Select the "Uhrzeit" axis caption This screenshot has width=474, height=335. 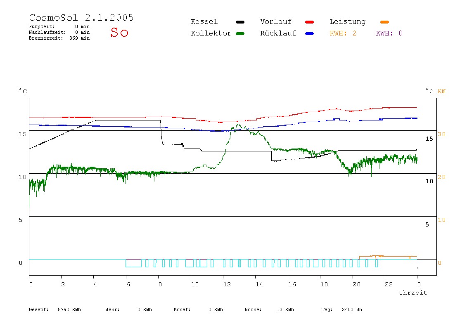[x=413, y=293]
